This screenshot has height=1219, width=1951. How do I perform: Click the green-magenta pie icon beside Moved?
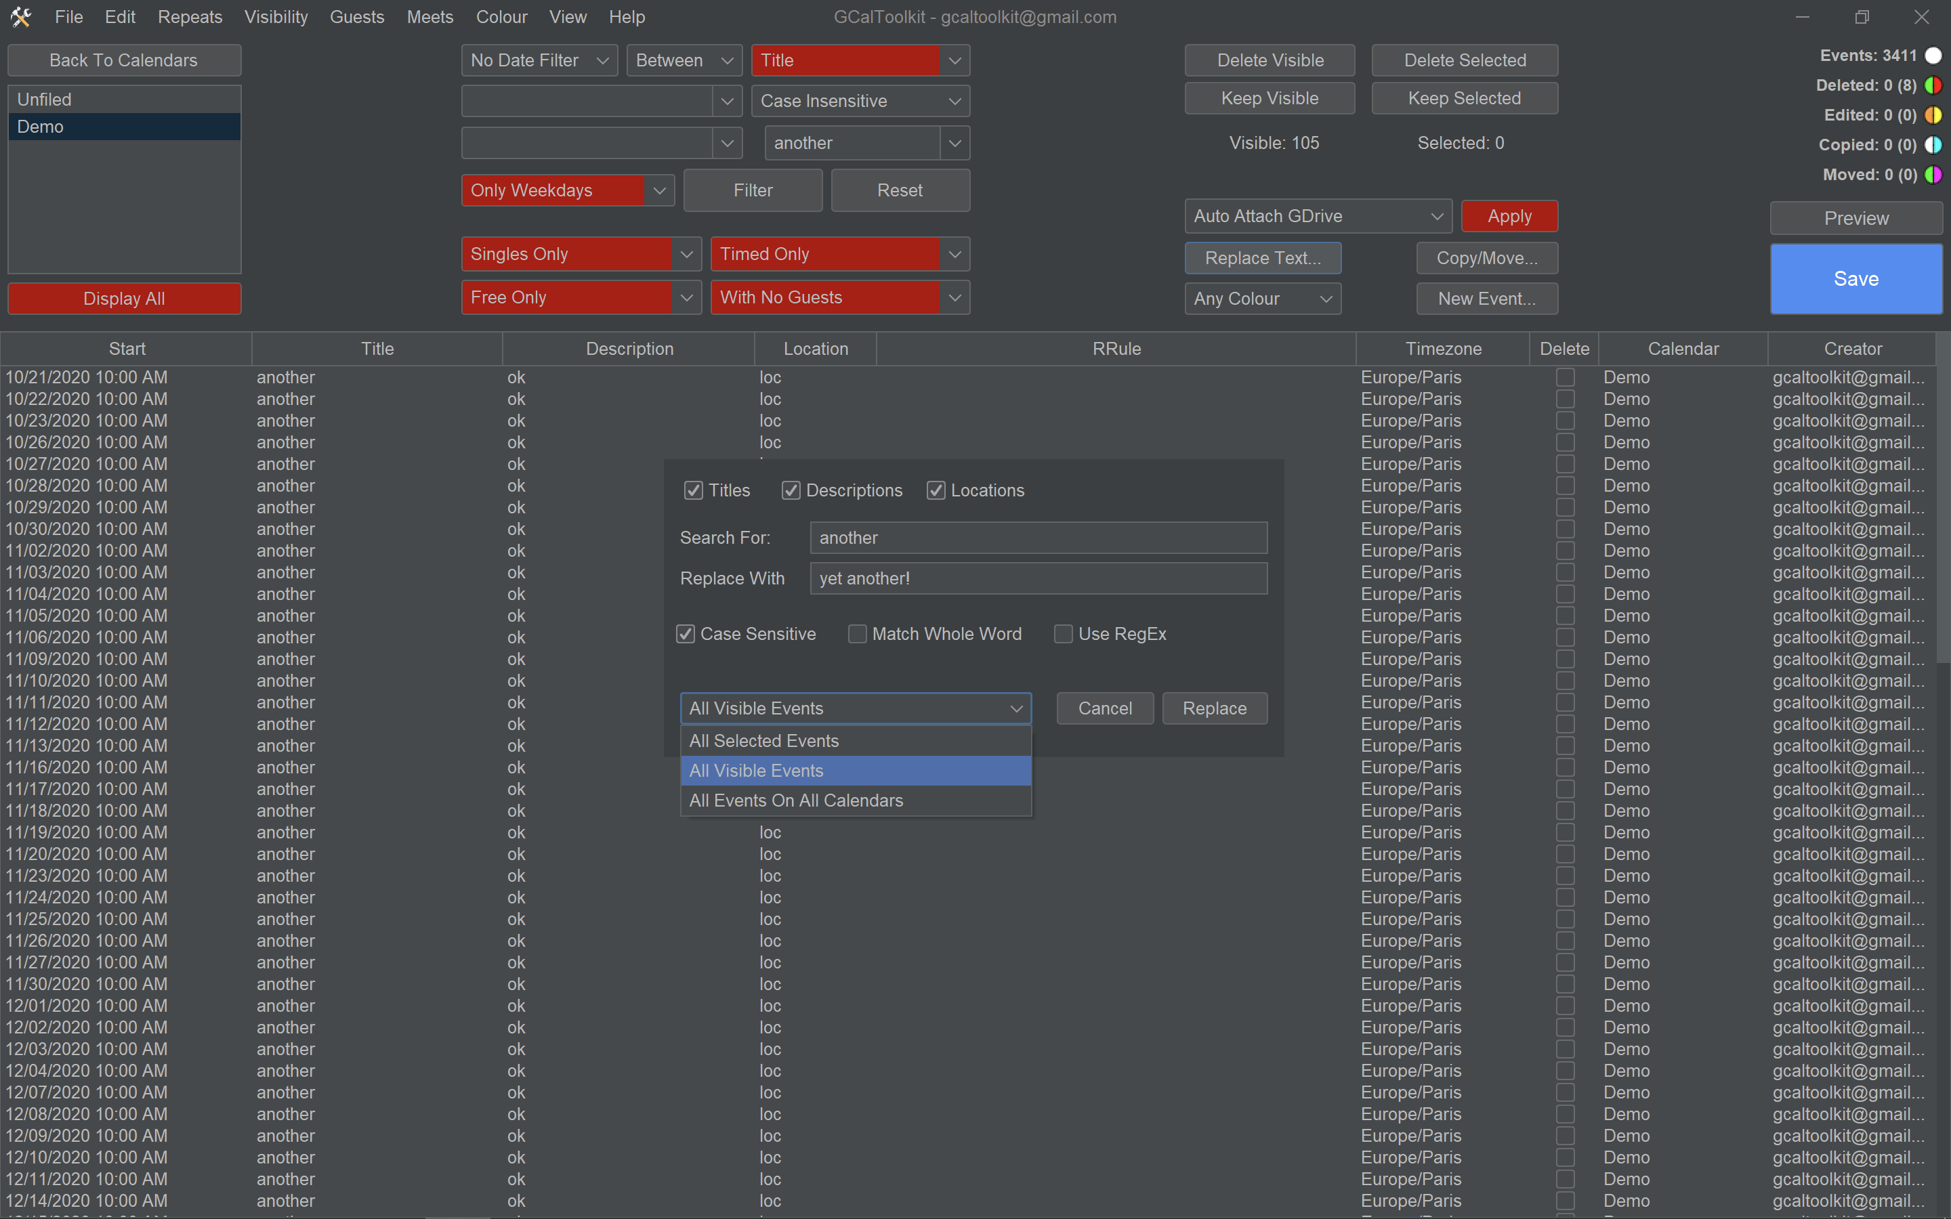coord(1933,174)
